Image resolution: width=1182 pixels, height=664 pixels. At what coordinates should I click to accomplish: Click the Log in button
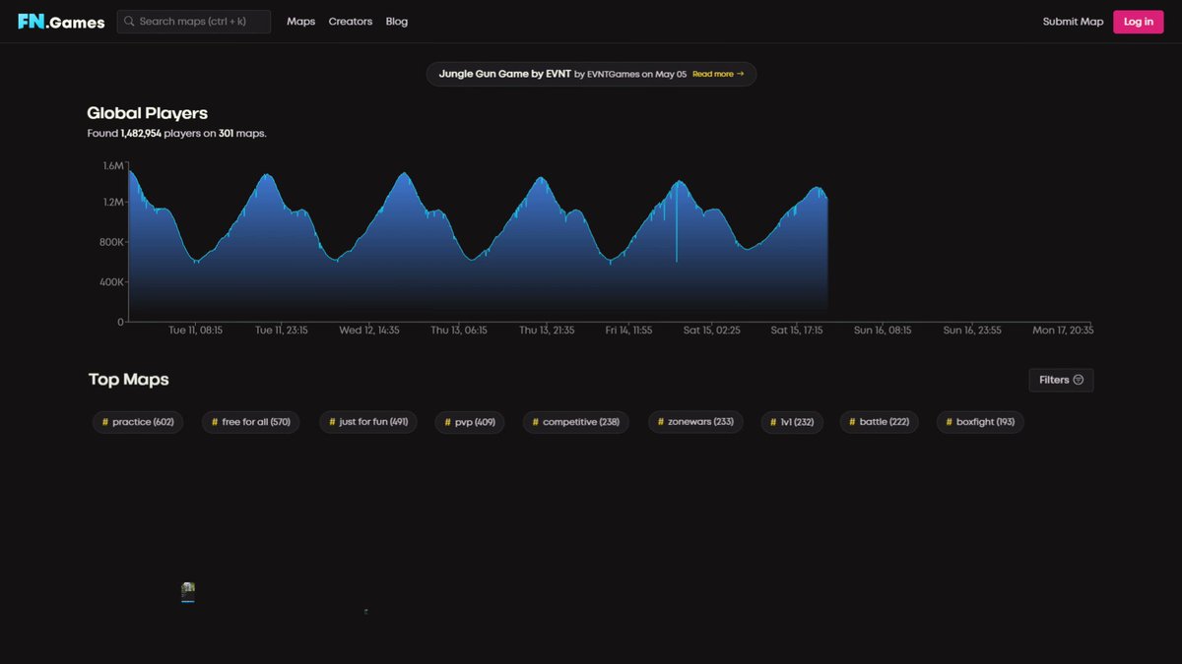click(x=1138, y=22)
